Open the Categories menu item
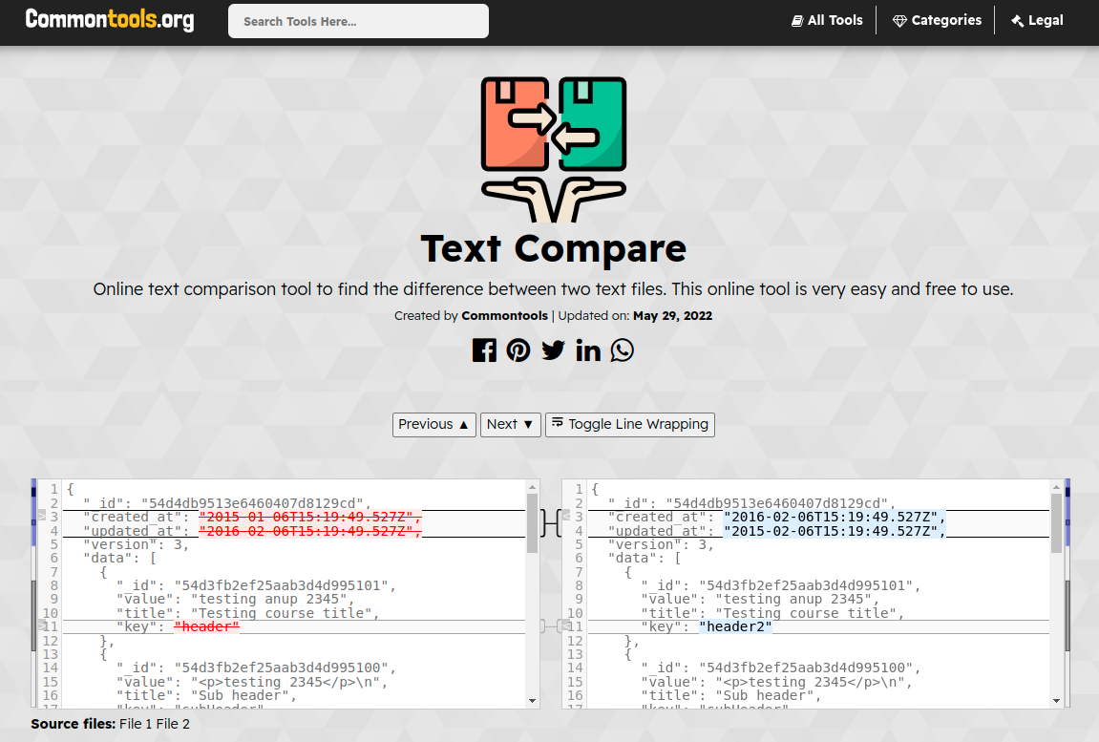 tap(937, 20)
